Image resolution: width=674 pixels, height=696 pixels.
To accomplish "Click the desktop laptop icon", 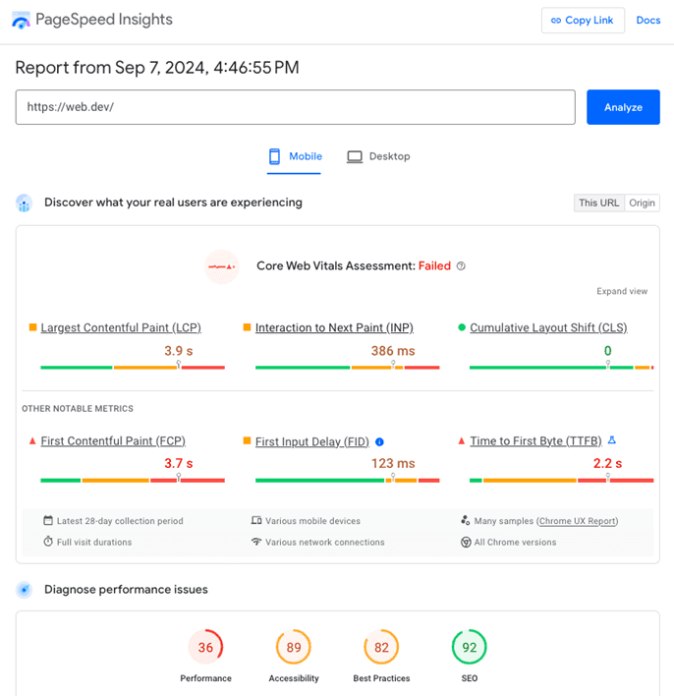I will coord(355,156).
